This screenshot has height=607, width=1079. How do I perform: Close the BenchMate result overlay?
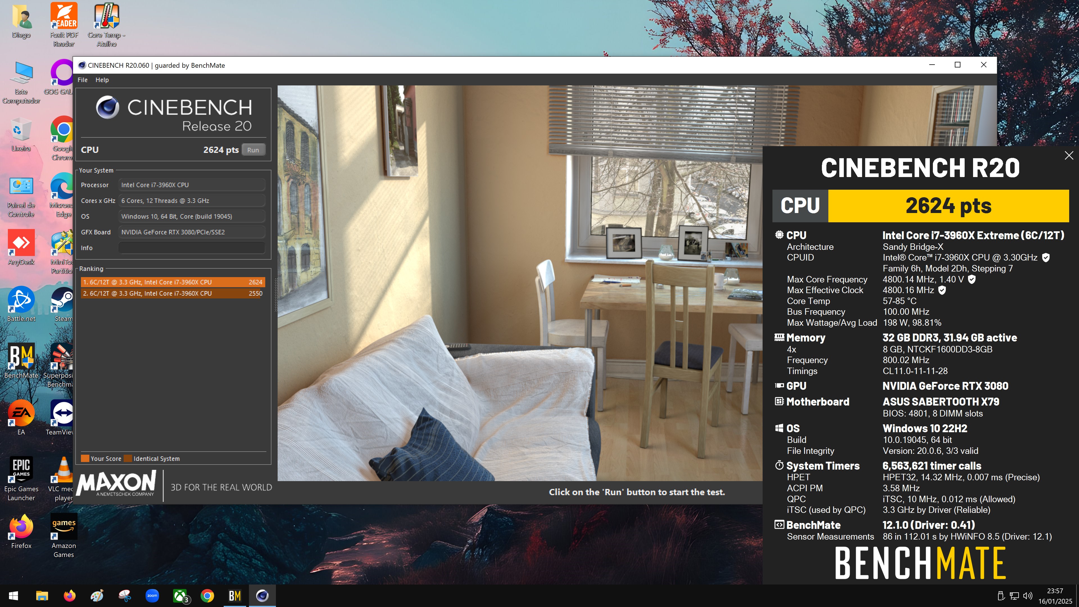point(1069,155)
